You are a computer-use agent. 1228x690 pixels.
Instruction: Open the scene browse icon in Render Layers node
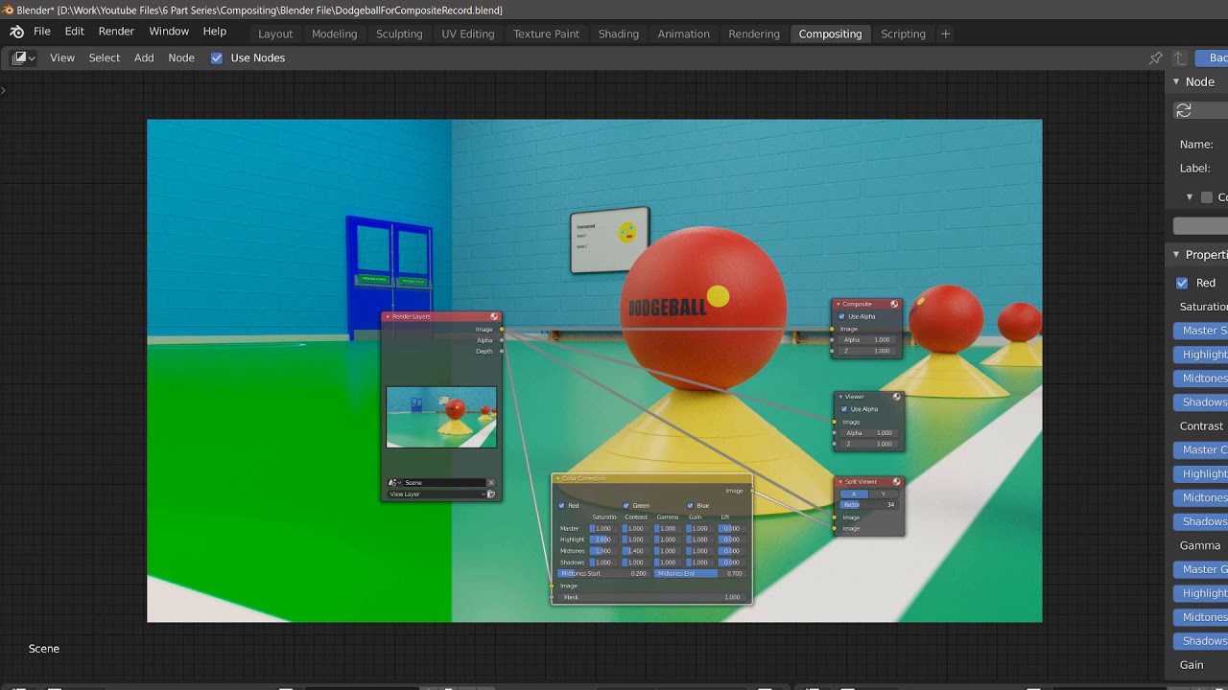click(x=393, y=483)
